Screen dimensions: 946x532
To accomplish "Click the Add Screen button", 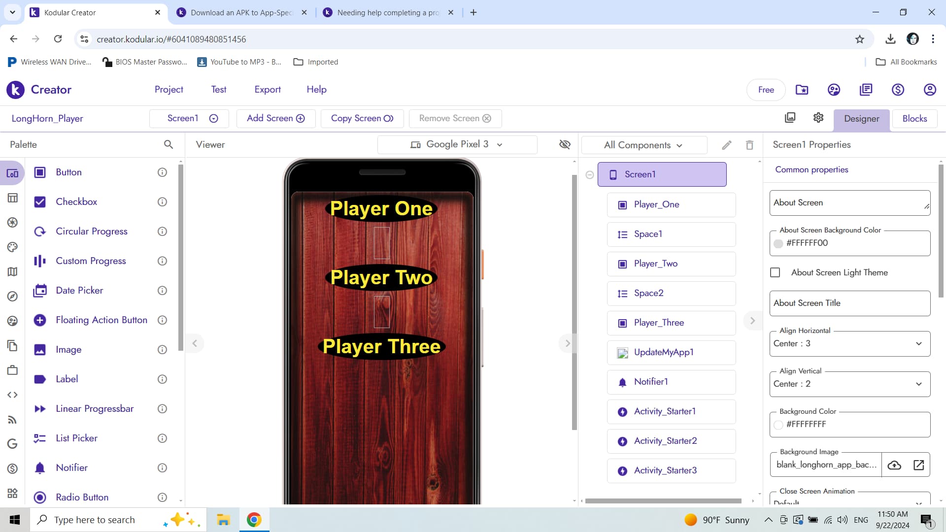I will [275, 118].
